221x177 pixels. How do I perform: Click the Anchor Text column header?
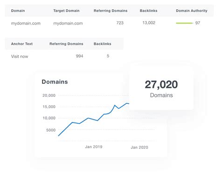click(x=22, y=44)
